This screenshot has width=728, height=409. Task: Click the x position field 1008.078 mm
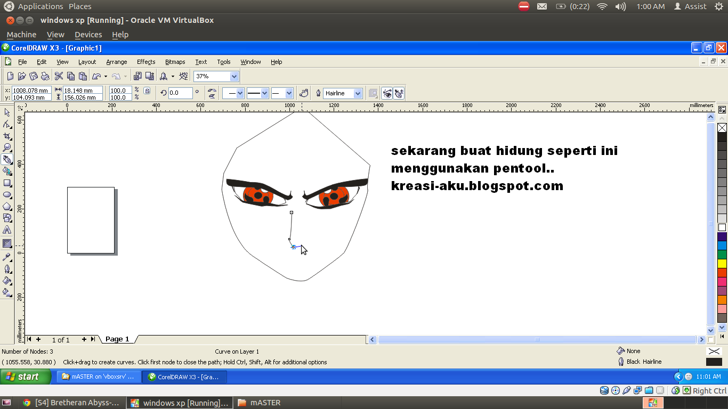[x=31, y=91]
